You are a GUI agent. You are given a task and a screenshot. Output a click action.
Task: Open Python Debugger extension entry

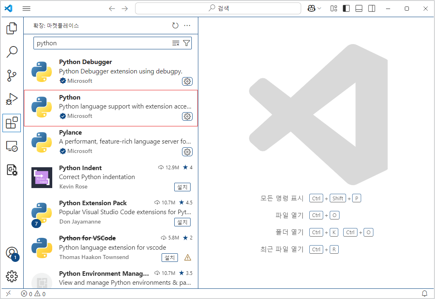click(111, 71)
